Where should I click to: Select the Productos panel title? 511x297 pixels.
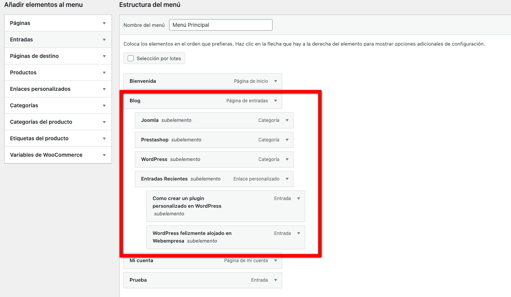pyautogui.click(x=23, y=72)
